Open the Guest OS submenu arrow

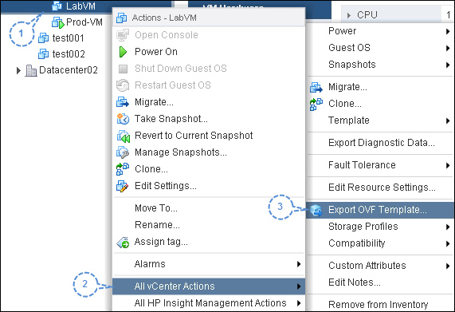[448, 48]
